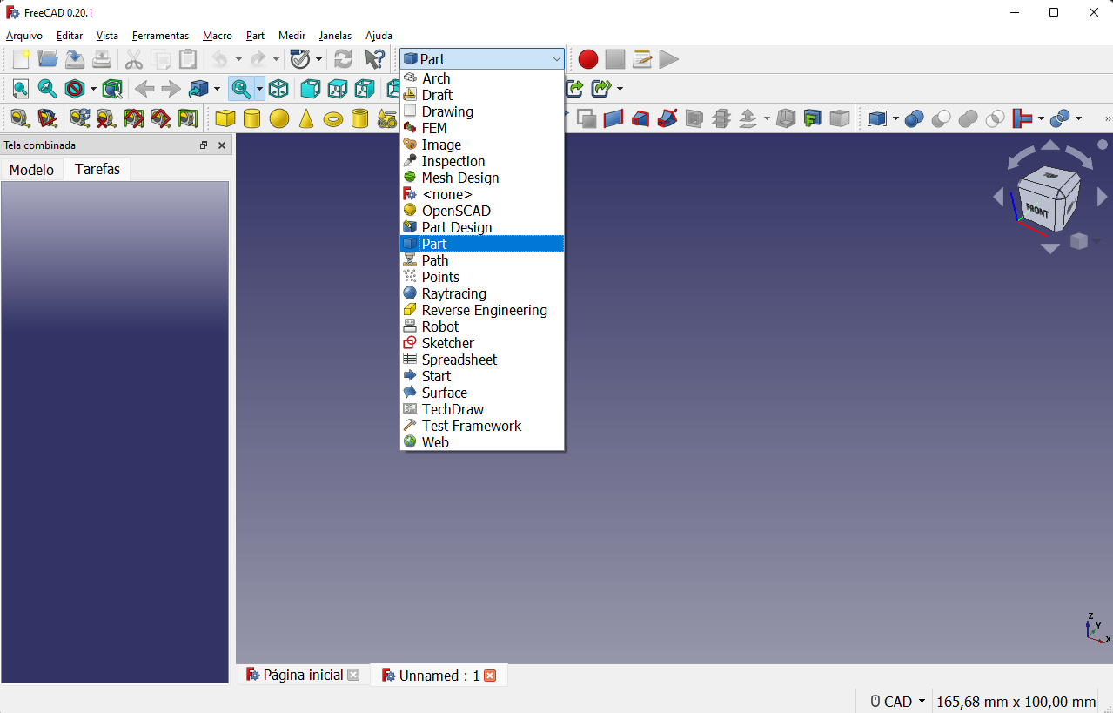Open the draw style dropdown arrow
Viewport: 1113px width, 713px height.
coord(93,89)
